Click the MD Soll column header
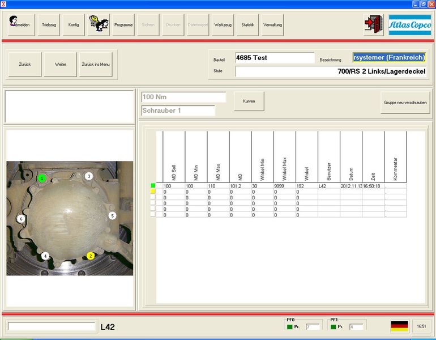 174,157
